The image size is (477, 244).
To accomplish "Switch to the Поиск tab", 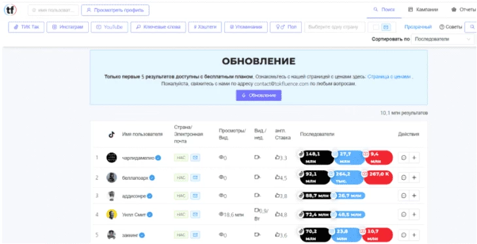I will coord(384,9).
